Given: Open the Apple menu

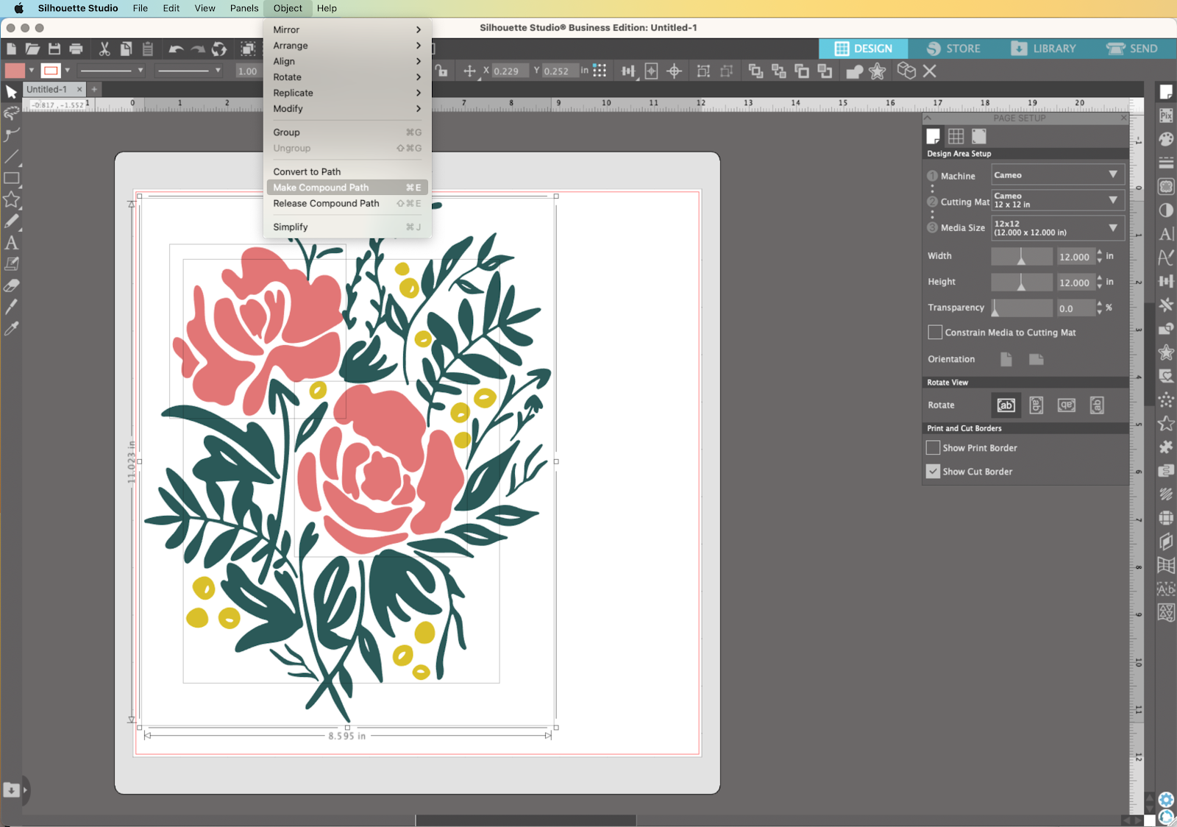Looking at the screenshot, I should pos(19,8).
